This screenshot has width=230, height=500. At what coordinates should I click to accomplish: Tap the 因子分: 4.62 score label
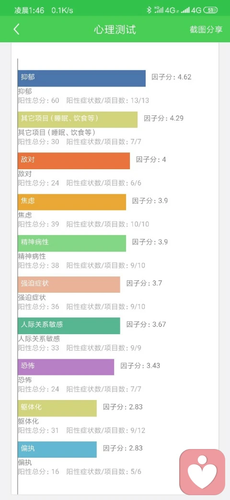point(172,77)
